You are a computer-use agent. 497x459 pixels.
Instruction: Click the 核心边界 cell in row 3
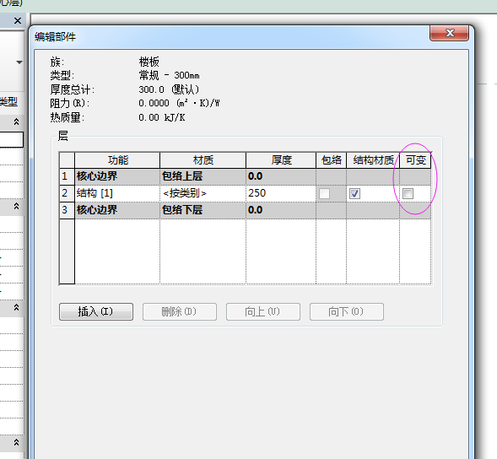pos(117,210)
